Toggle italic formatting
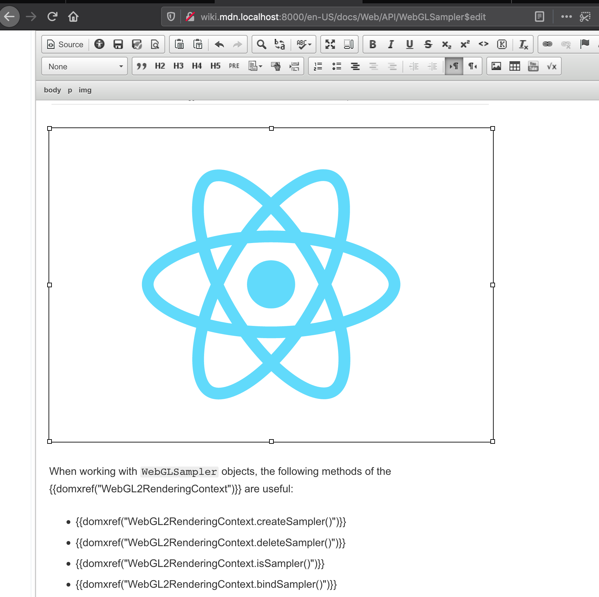The image size is (599, 597). (391, 44)
